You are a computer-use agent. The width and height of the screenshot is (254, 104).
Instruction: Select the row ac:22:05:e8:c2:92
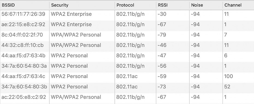tap(127, 97)
